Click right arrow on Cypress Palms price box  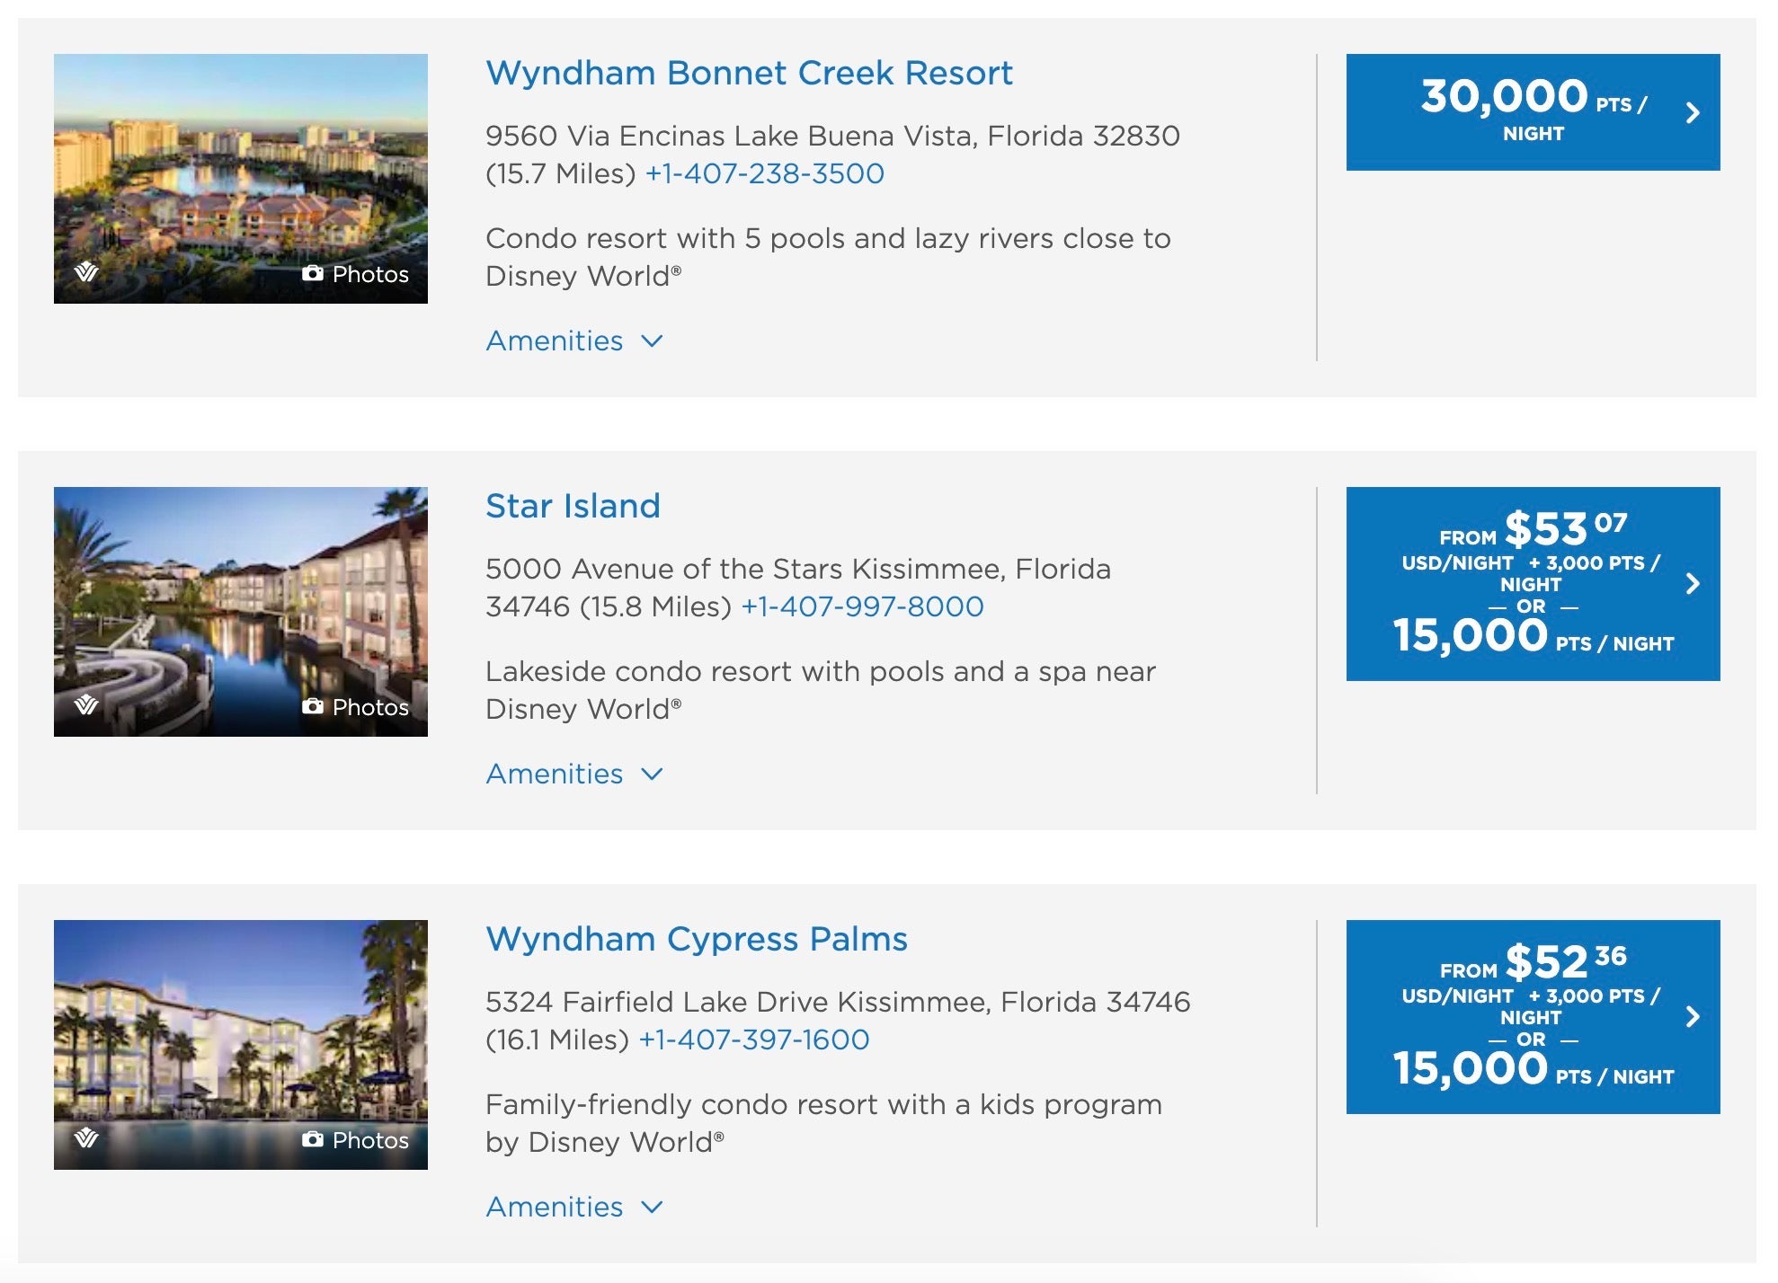pos(1693,1016)
